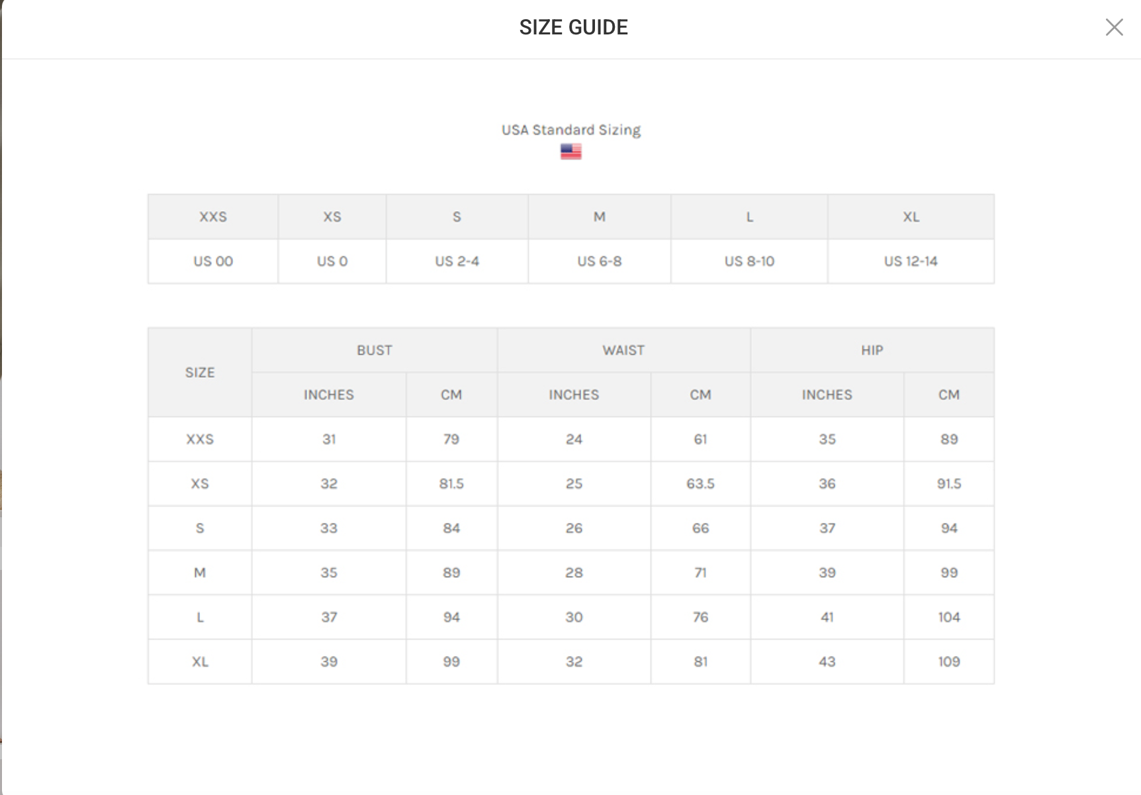The height and width of the screenshot is (795, 1141).
Task: Select the US 8-10 cell
Action: pos(749,261)
